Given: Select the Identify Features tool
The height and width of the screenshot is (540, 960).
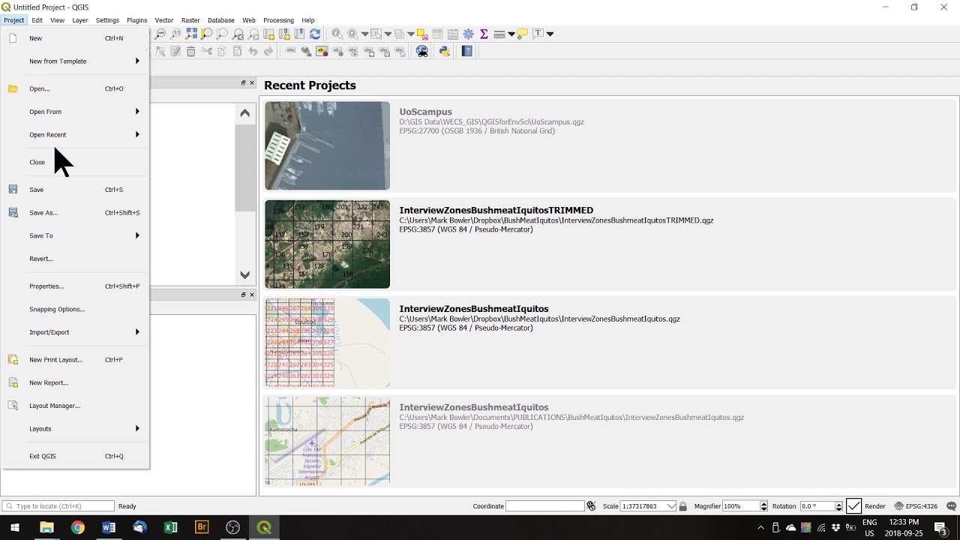Looking at the screenshot, I should [x=337, y=34].
